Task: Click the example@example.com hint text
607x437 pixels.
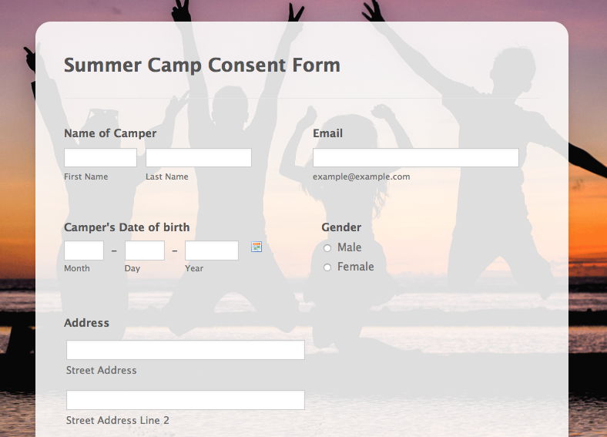Action: pyautogui.click(x=361, y=176)
